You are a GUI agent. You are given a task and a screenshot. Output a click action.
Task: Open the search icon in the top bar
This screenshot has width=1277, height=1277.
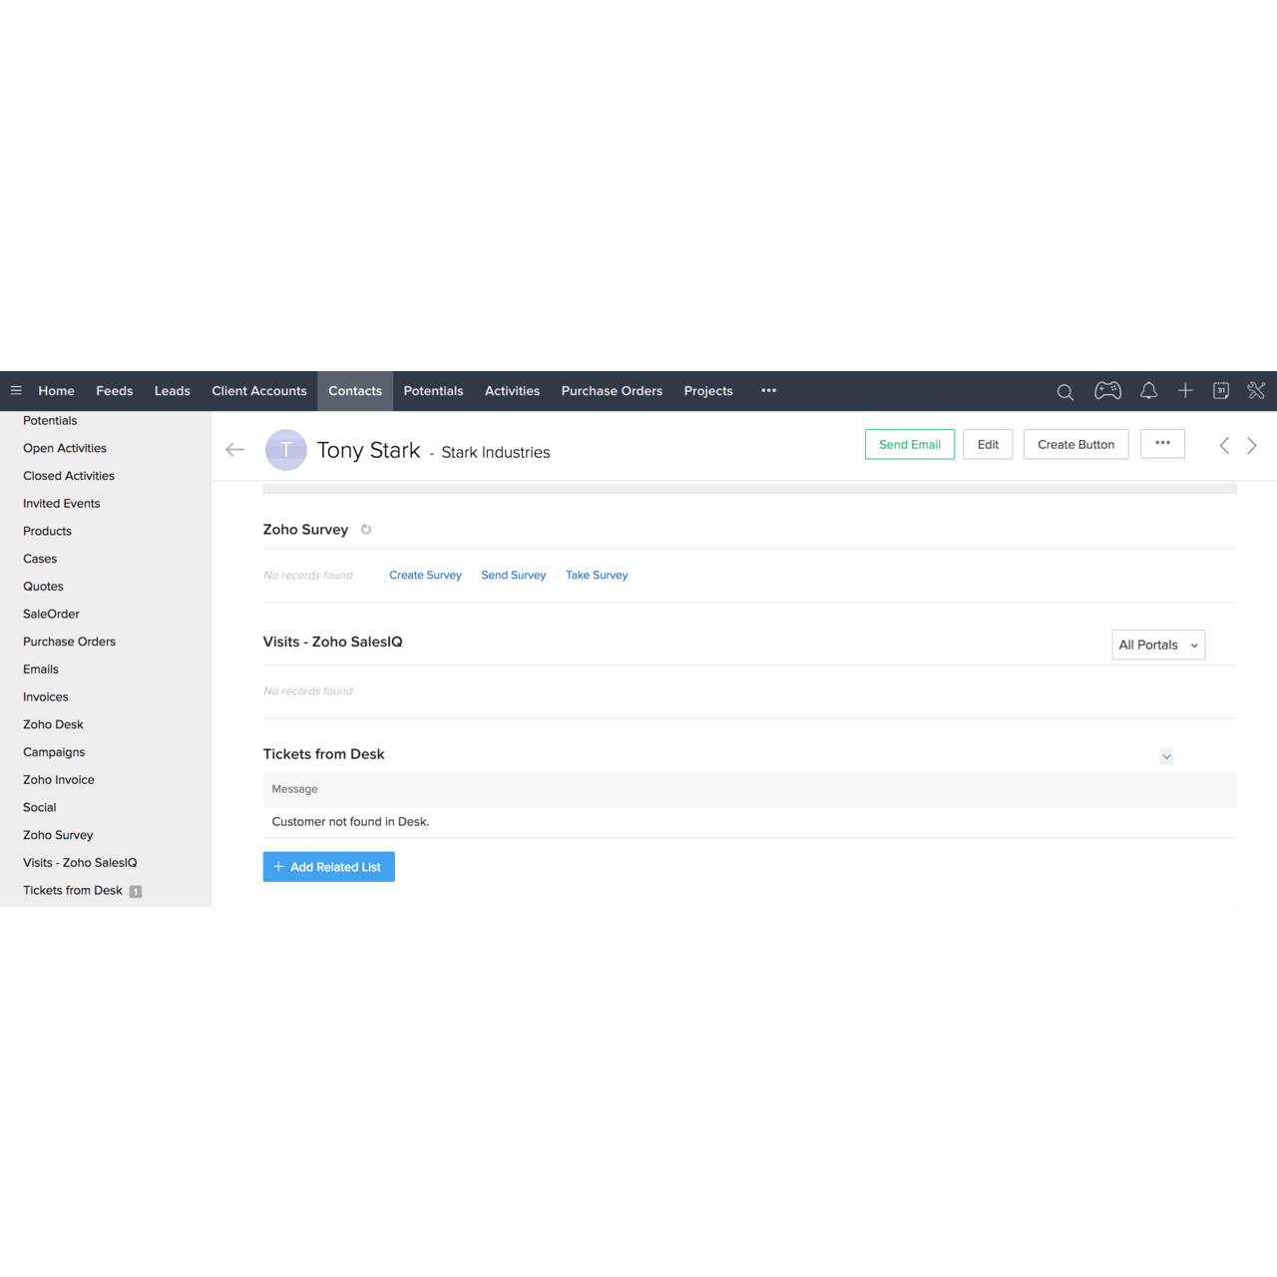point(1064,391)
